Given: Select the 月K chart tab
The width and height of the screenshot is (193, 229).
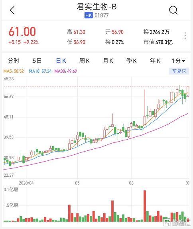Looking at the screenshot, I should 108,61.
